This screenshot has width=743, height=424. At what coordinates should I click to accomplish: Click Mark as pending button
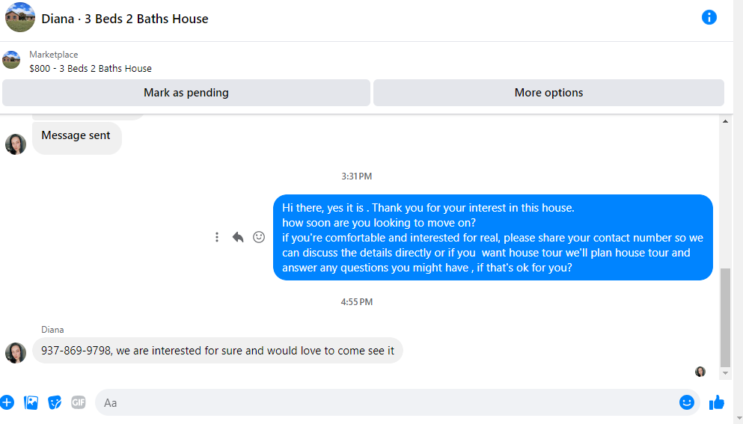tap(186, 93)
